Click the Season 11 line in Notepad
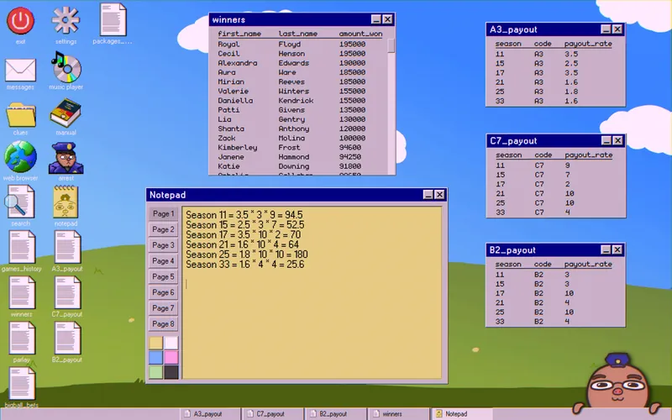Screen dimensions: 672x420 (244, 215)
